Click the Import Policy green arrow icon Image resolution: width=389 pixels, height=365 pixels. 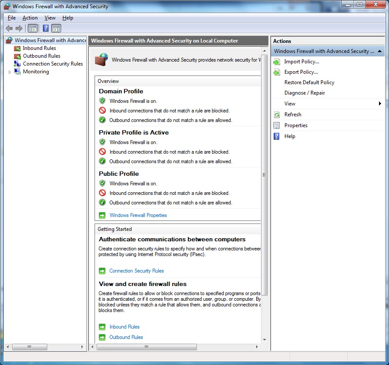coord(277,62)
